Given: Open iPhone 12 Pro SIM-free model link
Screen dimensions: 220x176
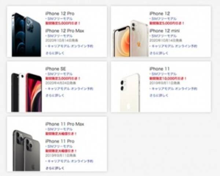Looking at the screenshot, I should click(x=60, y=19).
